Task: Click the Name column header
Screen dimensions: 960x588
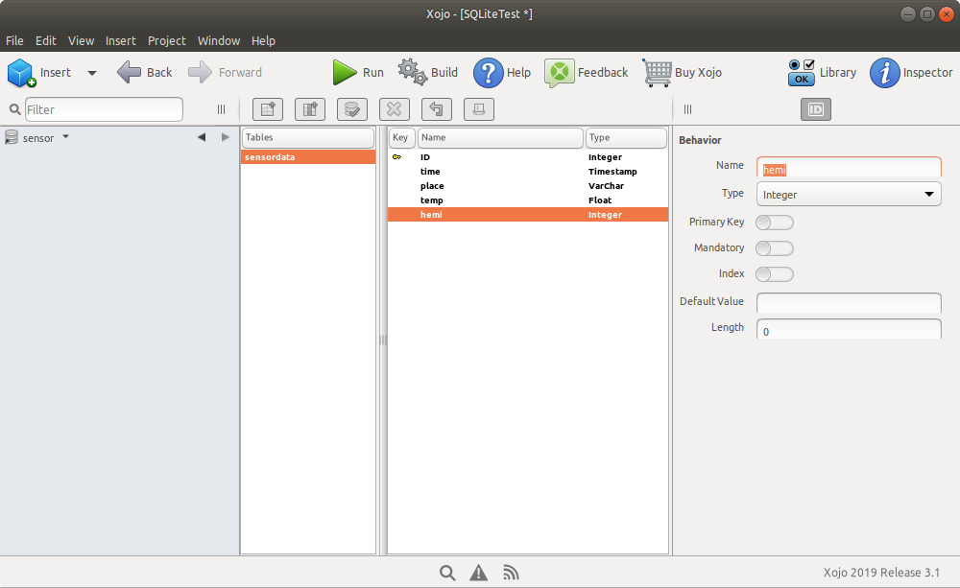Action: pos(499,138)
